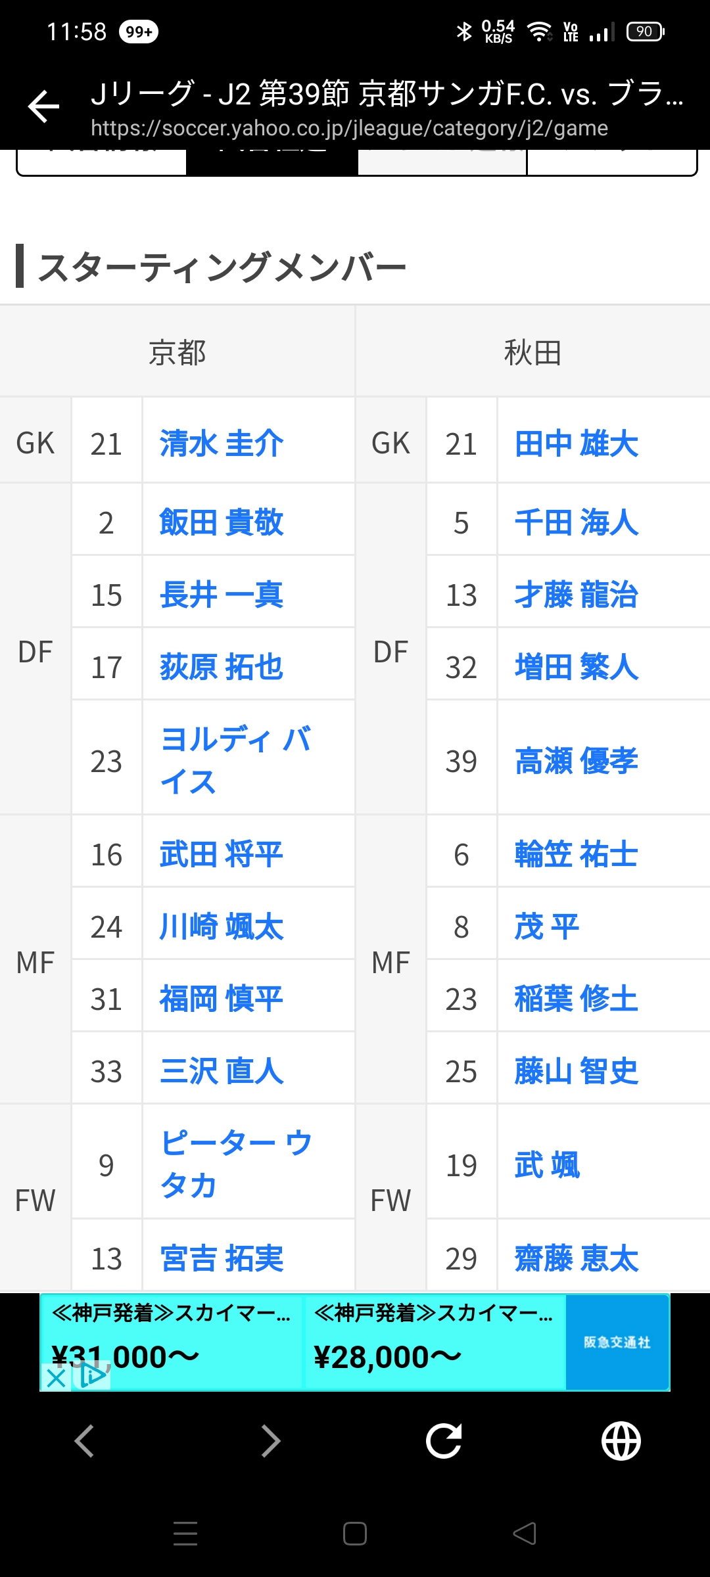
Task: Reload the page with refresh icon
Action: pos(444,1441)
